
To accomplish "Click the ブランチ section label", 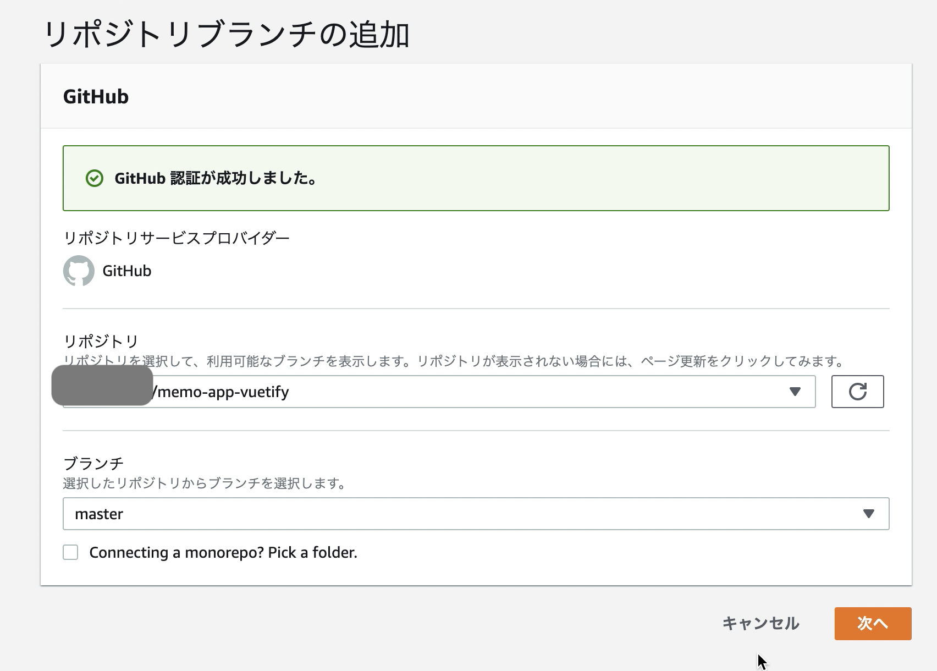I will point(93,464).
